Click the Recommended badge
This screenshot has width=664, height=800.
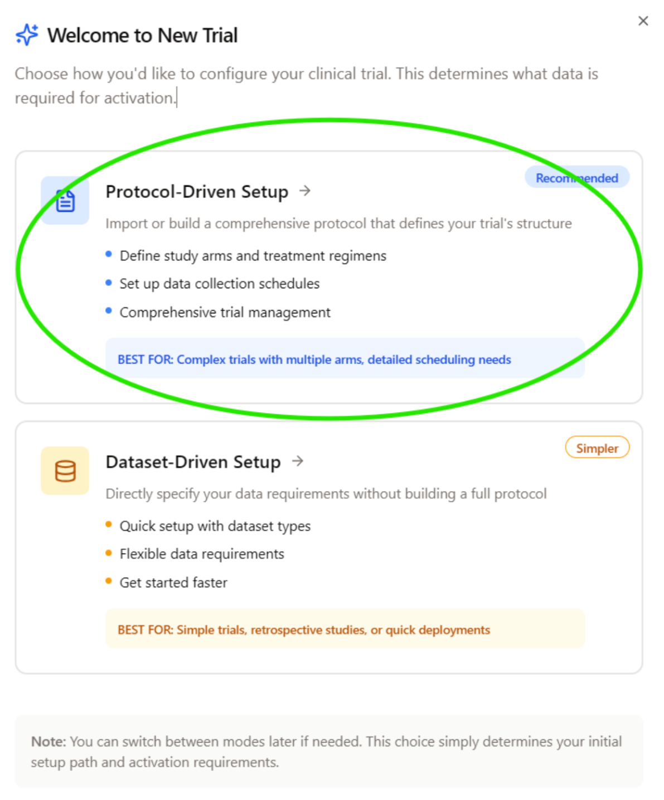[x=577, y=177]
